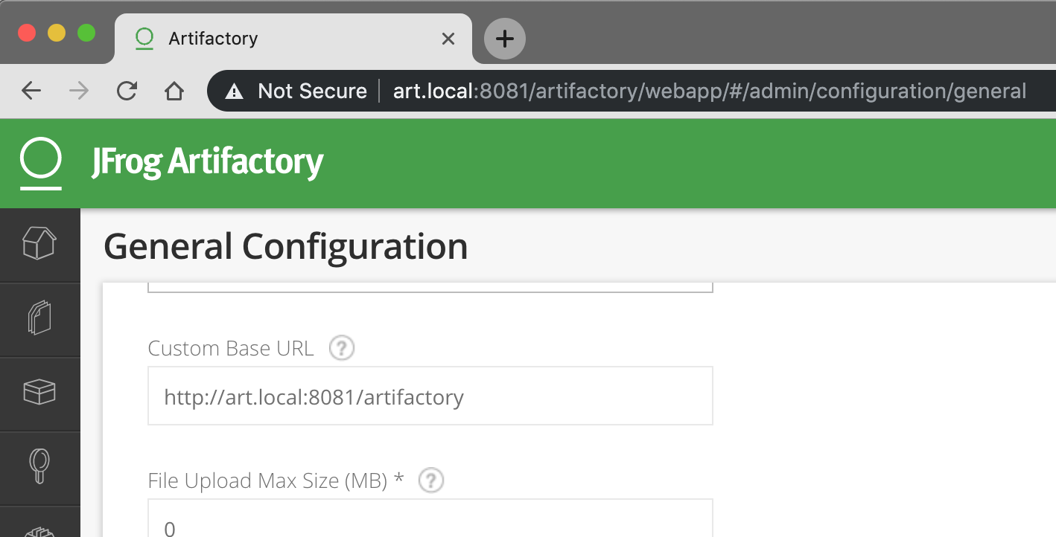The width and height of the screenshot is (1056, 537).
Task: Close the Artifactory tab
Action: pyautogui.click(x=448, y=38)
